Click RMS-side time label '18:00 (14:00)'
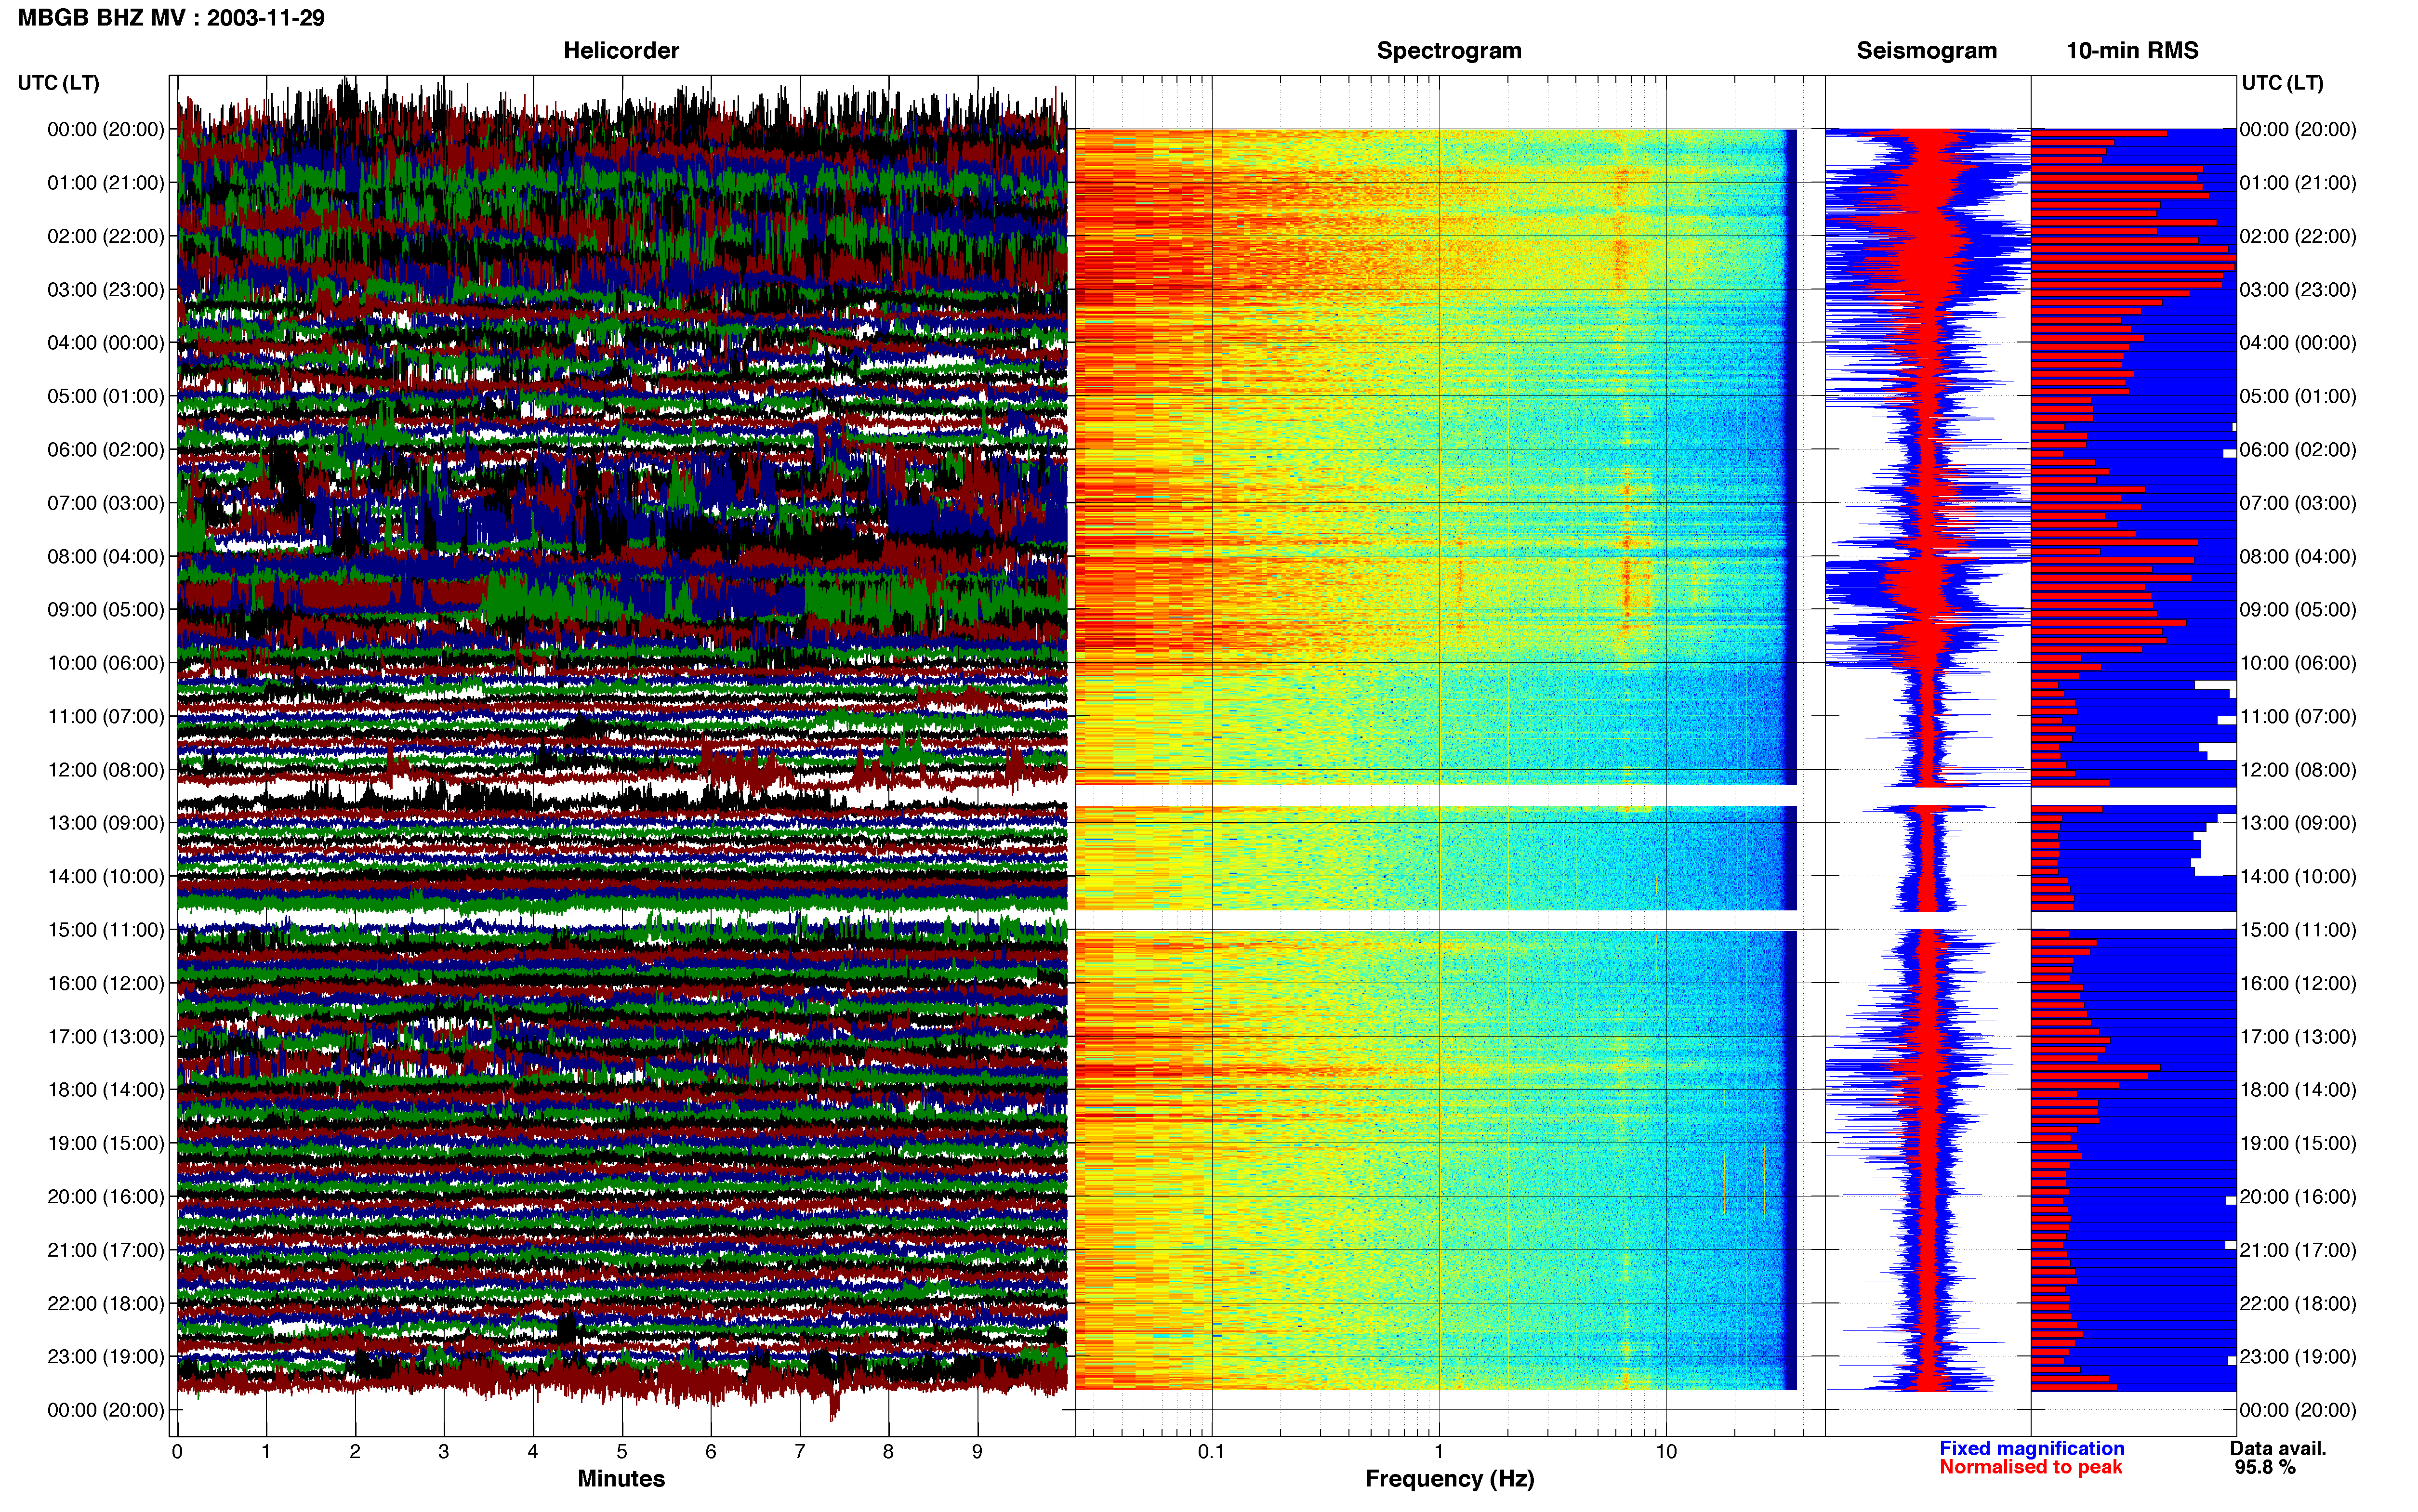 [2298, 1090]
